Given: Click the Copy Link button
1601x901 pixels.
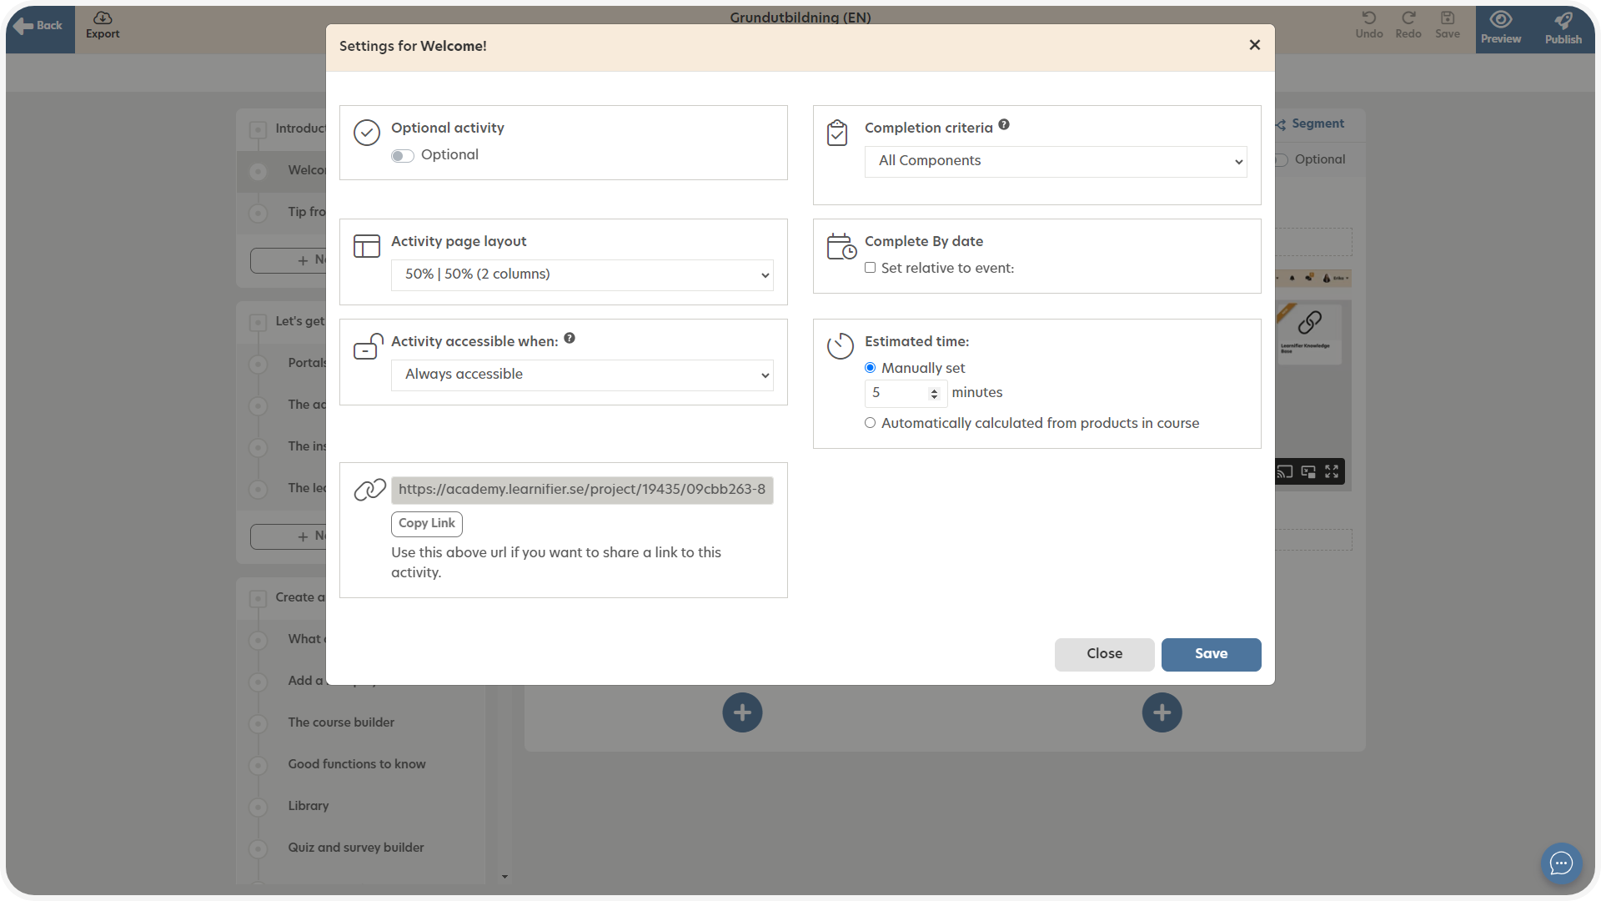Looking at the screenshot, I should (x=426, y=523).
